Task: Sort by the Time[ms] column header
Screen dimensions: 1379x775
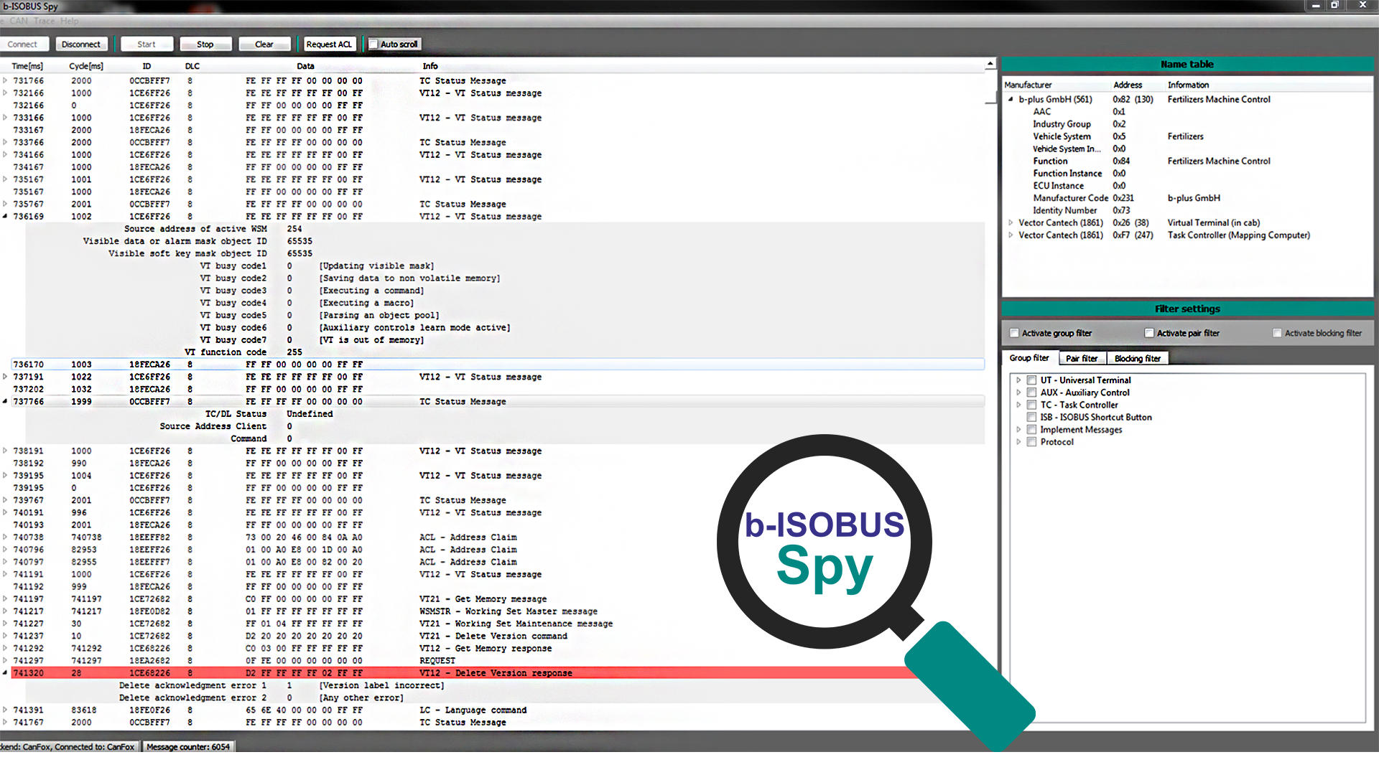Action: pyautogui.click(x=27, y=66)
